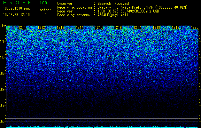
Task: Click the Ovserver field label
Action: (65, 4)
